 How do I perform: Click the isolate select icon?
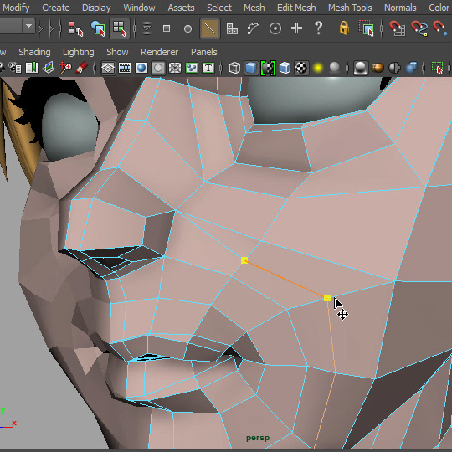437,69
